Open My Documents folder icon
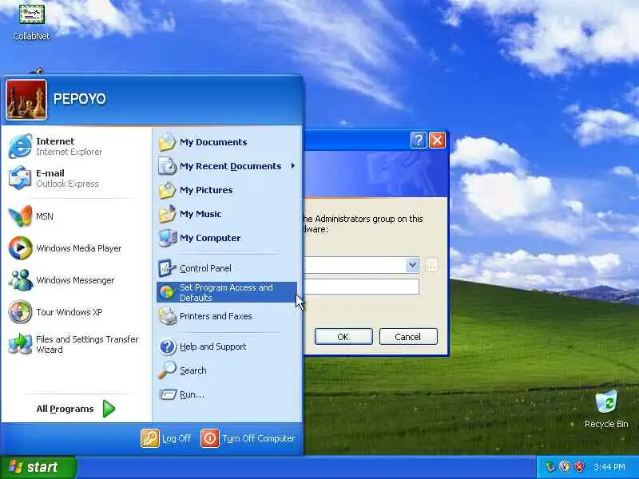The image size is (639, 479). tap(167, 142)
